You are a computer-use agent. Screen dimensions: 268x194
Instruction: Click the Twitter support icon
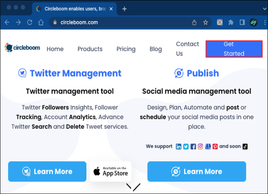pos(186,146)
